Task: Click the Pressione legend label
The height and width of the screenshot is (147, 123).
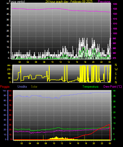Action: tap(104, 2)
